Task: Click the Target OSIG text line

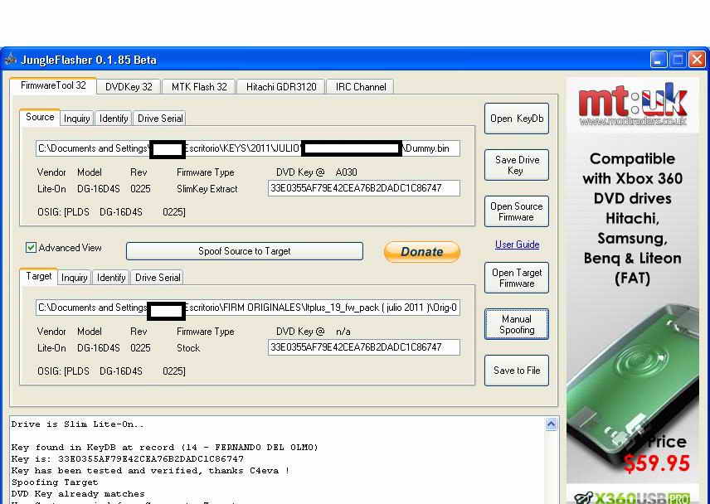Action: pos(111,371)
